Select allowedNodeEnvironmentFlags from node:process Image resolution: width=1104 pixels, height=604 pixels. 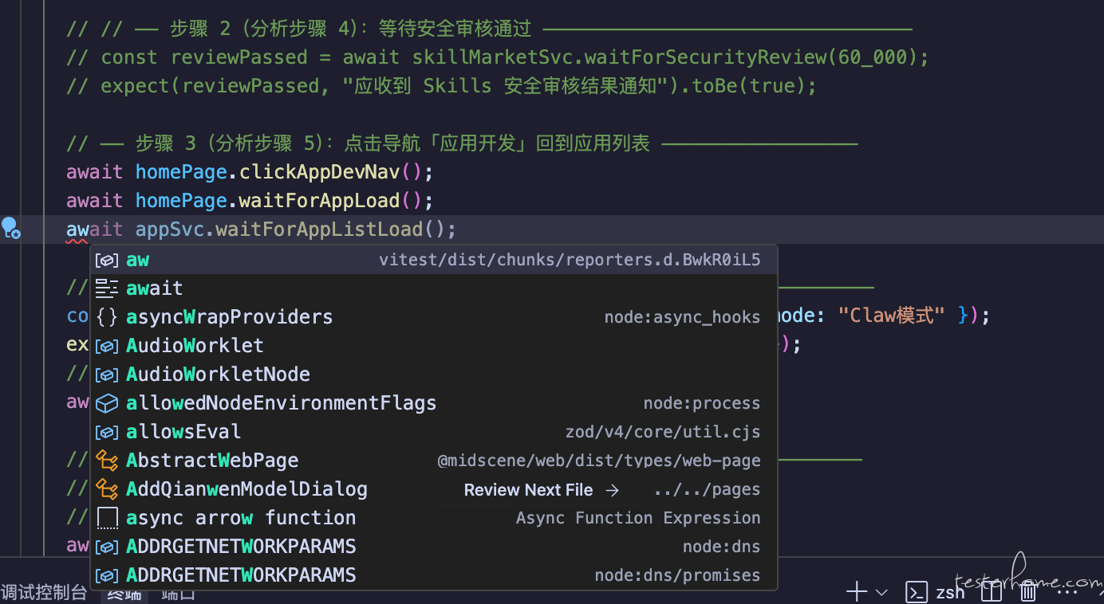(x=434, y=403)
